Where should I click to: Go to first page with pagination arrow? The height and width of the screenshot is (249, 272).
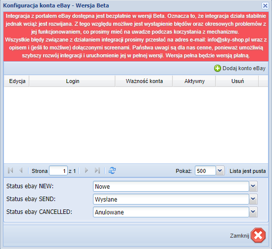(x=10, y=170)
